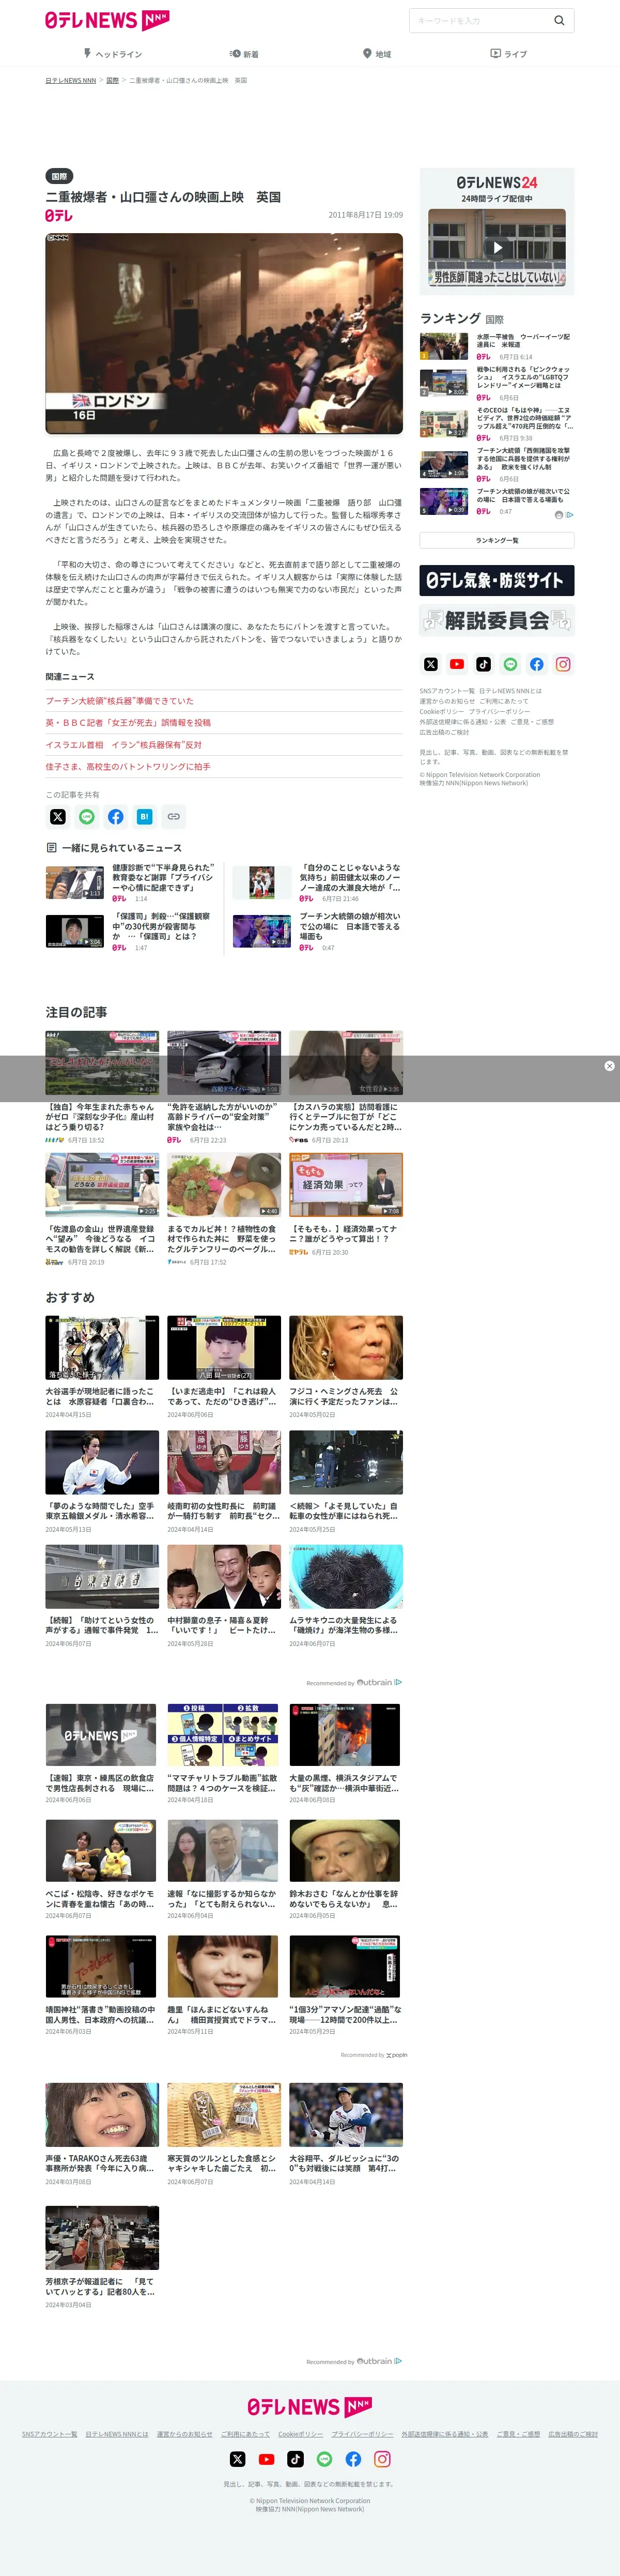Open the 新着 nav tab
The height and width of the screenshot is (2576, 620).
point(244,54)
